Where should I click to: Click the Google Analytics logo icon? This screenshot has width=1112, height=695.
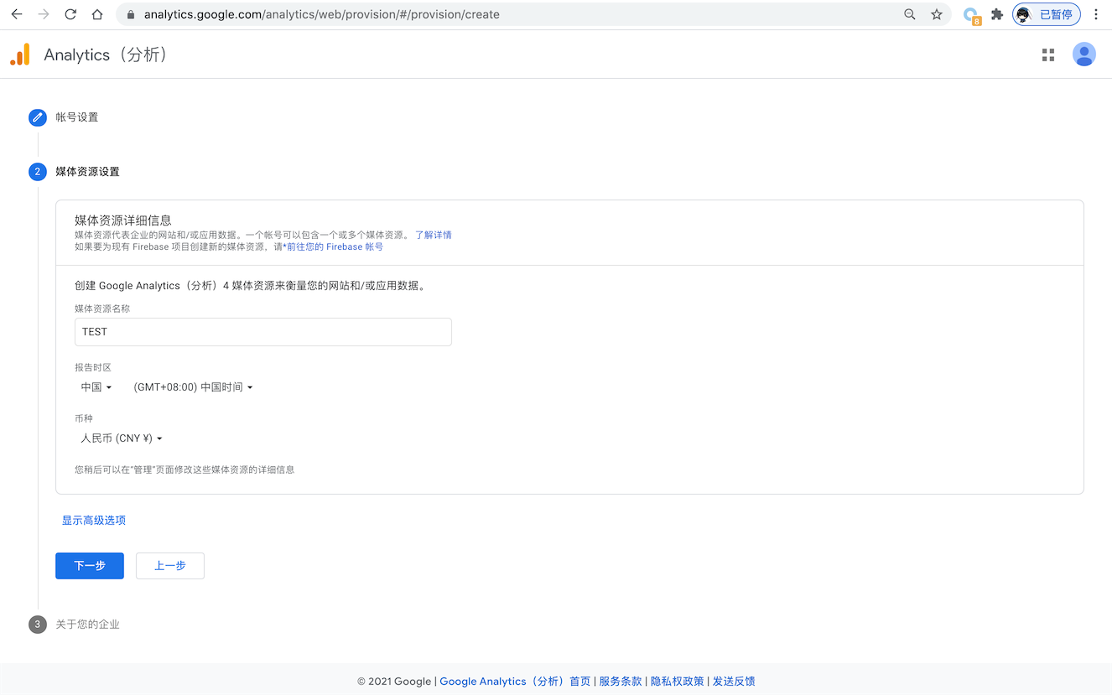pyautogui.click(x=20, y=54)
